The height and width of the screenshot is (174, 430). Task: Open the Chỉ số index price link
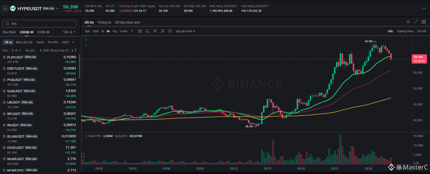pyautogui.click(x=110, y=6)
